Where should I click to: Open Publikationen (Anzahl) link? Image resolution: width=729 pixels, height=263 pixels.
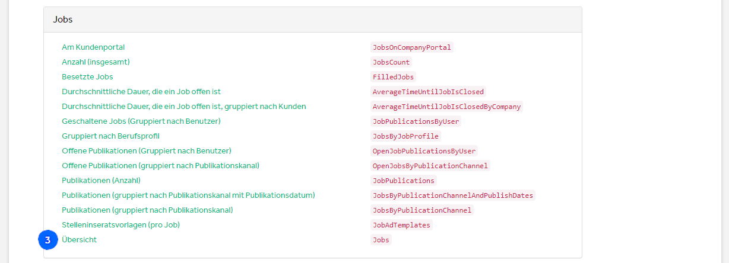(x=101, y=181)
